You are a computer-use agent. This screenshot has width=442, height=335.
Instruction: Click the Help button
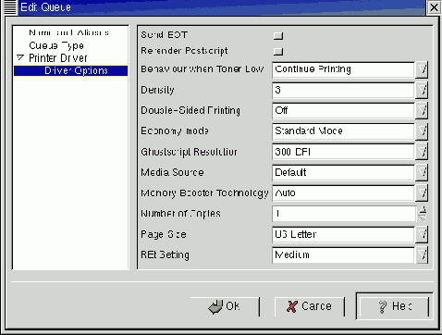[x=395, y=306]
